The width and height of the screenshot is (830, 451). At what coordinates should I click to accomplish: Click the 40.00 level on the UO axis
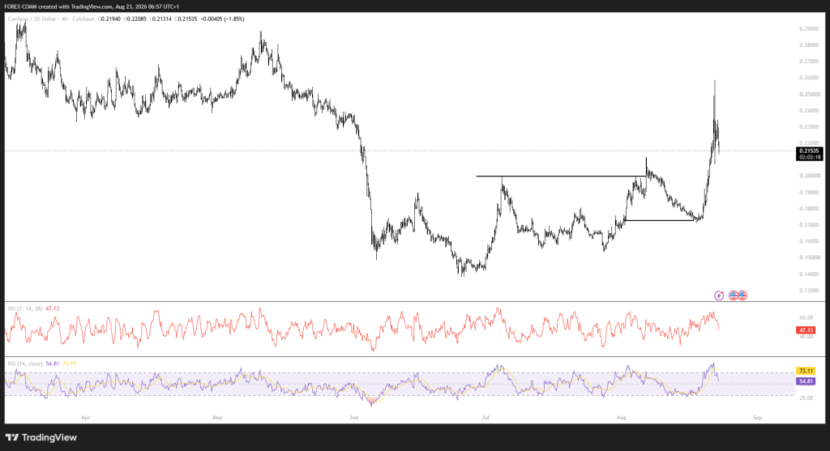coord(806,336)
